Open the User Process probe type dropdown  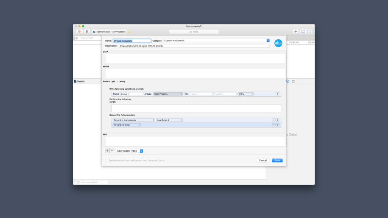coord(168,94)
